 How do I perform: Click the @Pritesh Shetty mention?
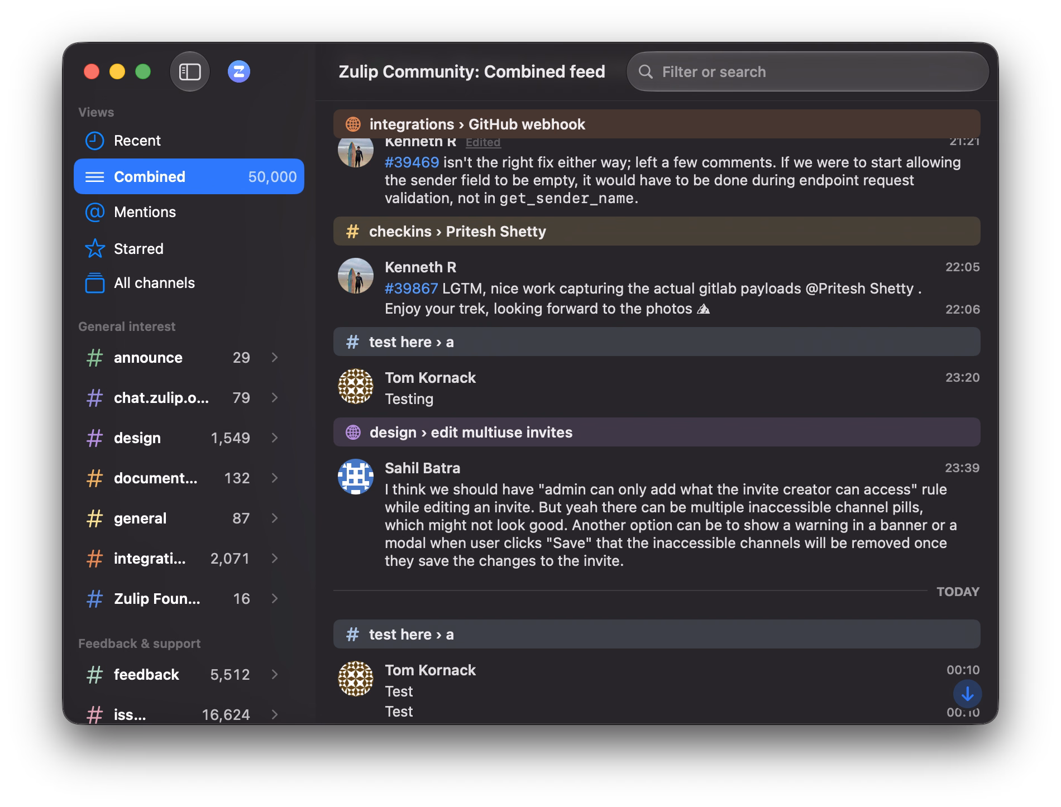click(859, 289)
